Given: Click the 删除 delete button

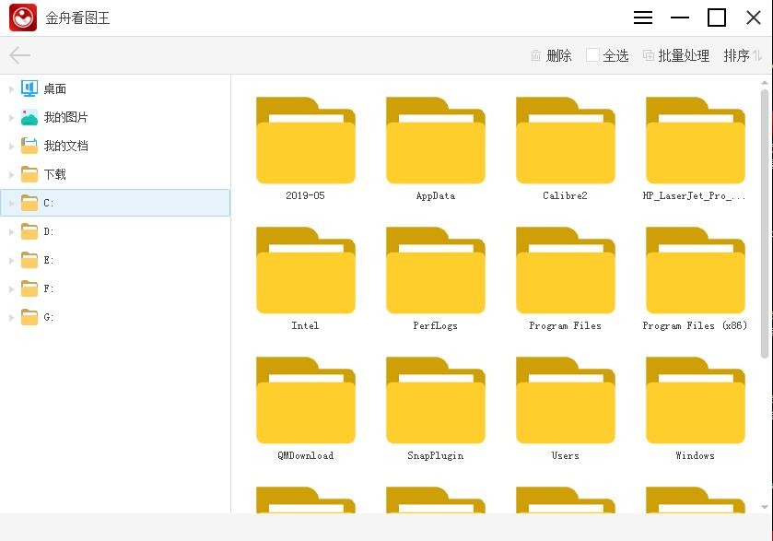Looking at the screenshot, I should click(558, 55).
